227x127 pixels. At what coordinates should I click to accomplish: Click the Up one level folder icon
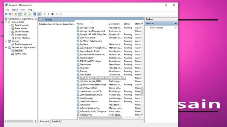(16, 14)
